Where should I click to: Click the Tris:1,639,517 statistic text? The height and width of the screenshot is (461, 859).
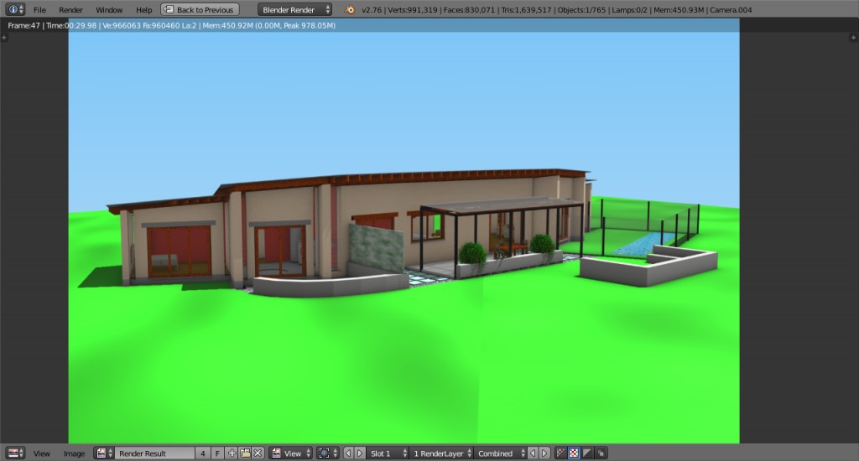(x=526, y=10)
